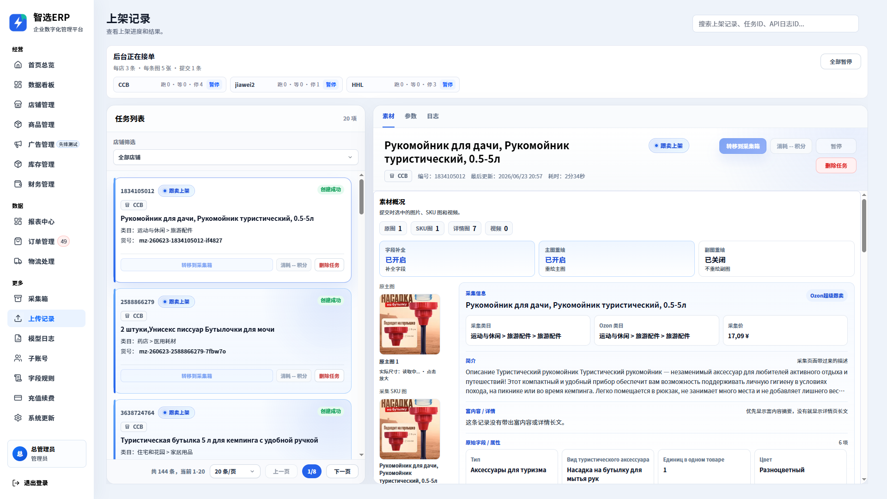Click 消耗 -- 积分 button in detail header
Image resolution: width=887 pixels, height=499 pixels.
[791, 146]
